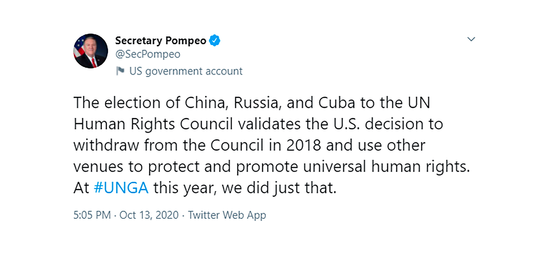Open the Secretary Pompeo display name

[x=161, y=41]
